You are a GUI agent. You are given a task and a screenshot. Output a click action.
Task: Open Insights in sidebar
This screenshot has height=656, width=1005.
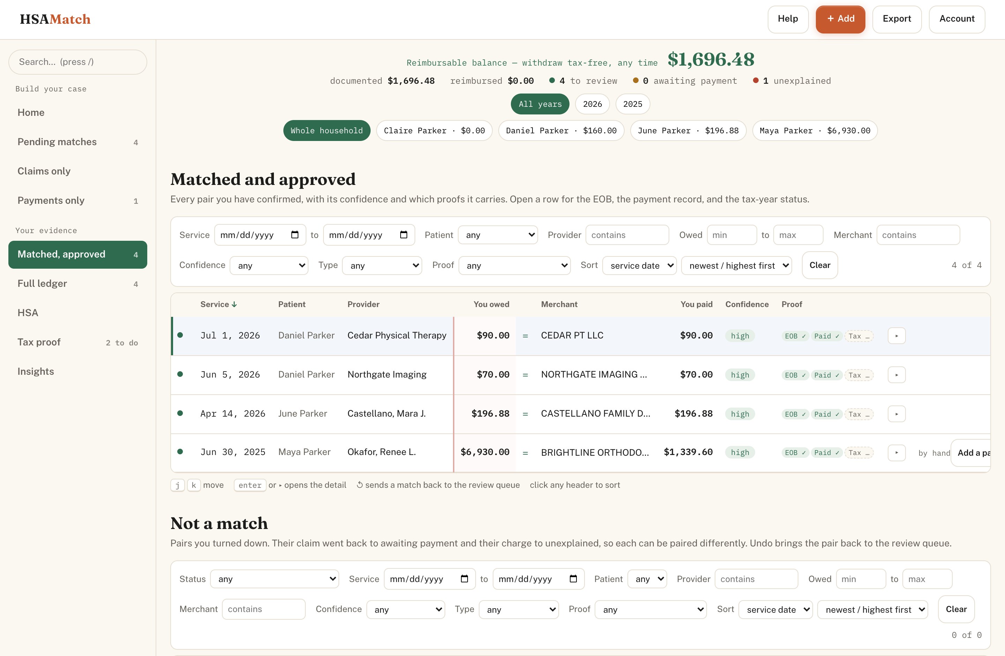coord(78,372)
